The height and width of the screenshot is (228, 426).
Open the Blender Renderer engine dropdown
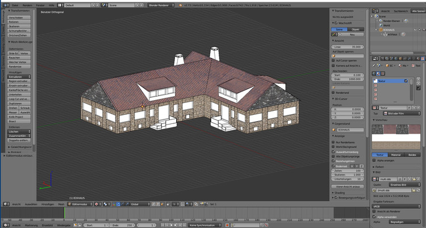coord(161,5)
